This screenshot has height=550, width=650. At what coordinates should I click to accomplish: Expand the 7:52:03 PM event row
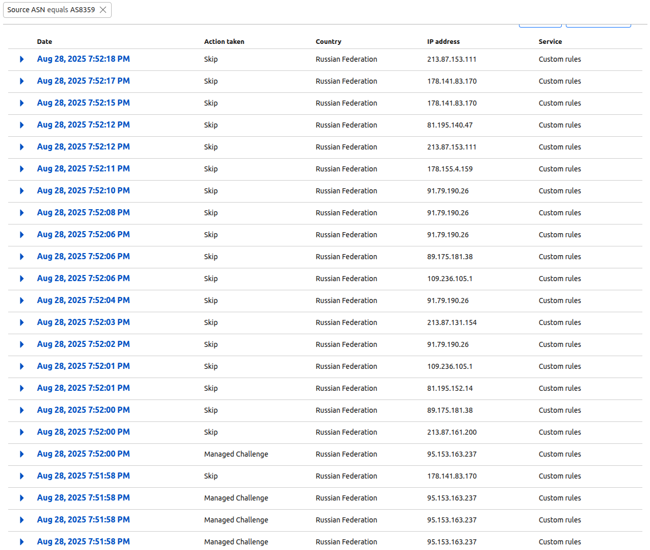[21, 322]
